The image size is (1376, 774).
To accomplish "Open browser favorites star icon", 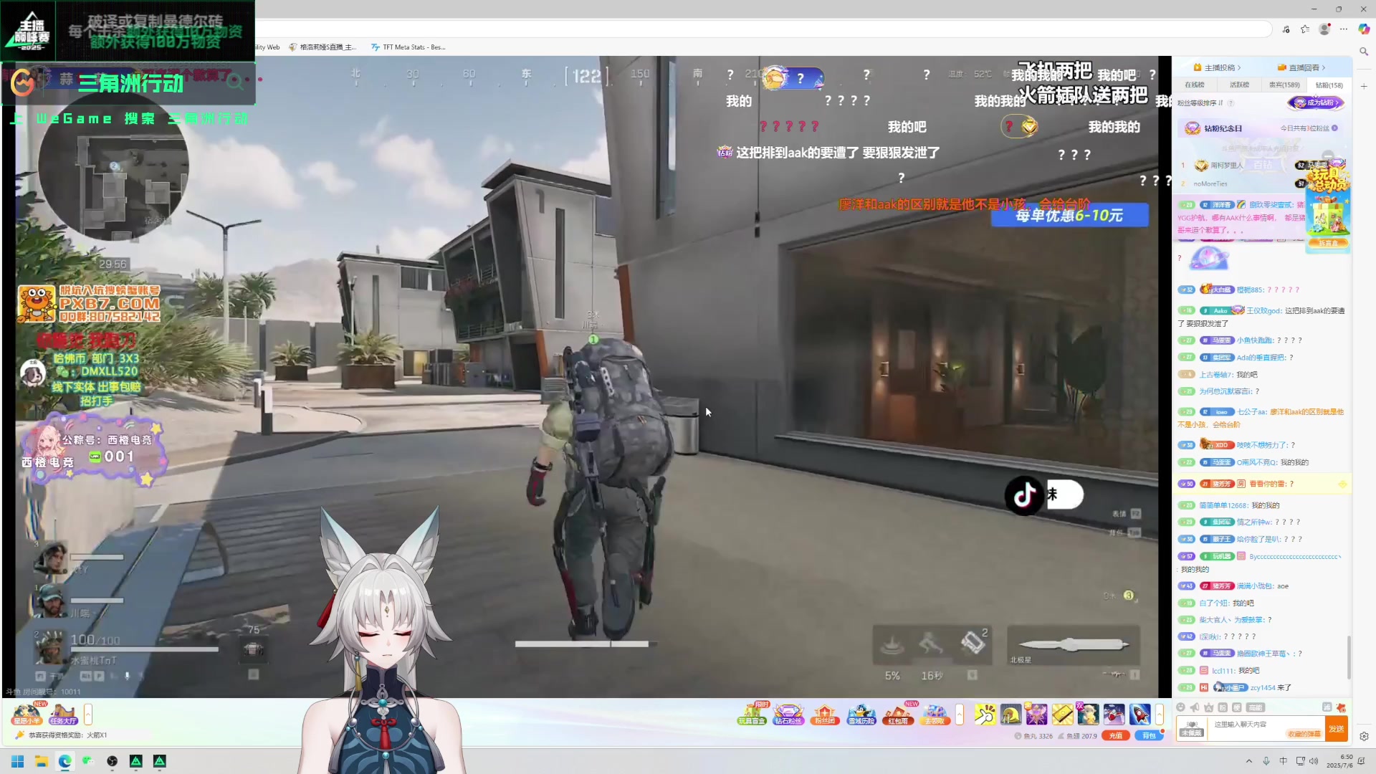I will click(x=1305, y=29).
